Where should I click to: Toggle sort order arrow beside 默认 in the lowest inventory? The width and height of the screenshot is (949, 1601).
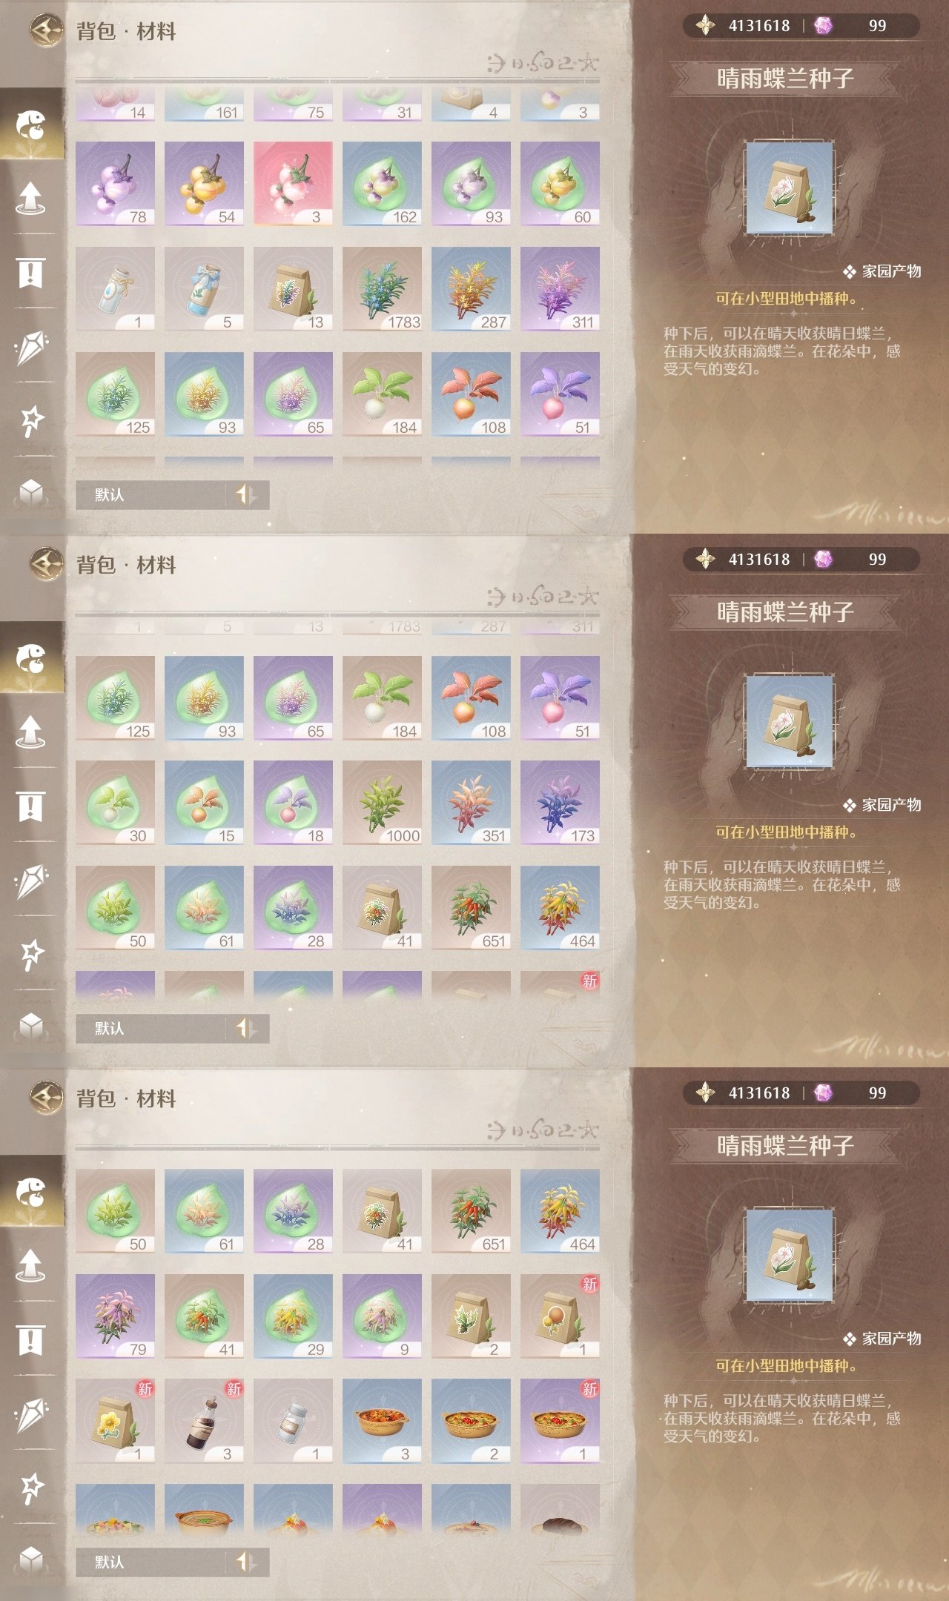point(246,1562)
